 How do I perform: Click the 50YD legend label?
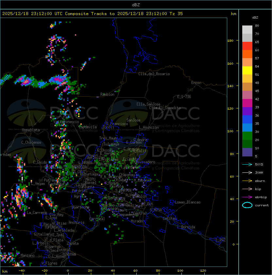click(259, 164)
